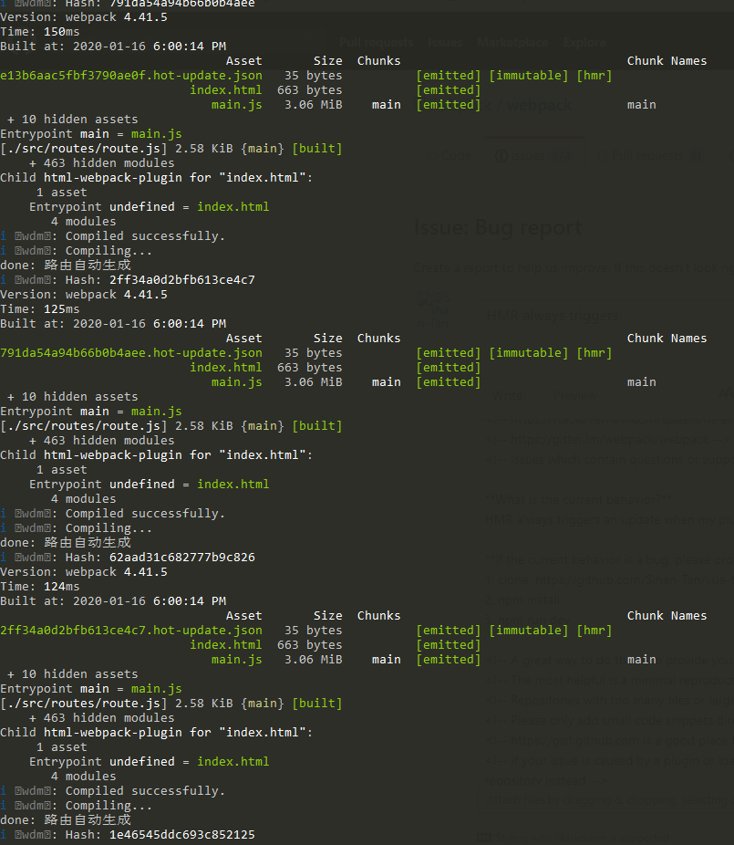The image size is (734, 845).
Task: Click the terminal line Time: 124ms
Action: coord(40,587)
